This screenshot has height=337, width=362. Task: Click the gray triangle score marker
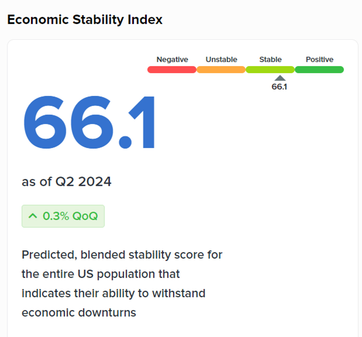tap(280, 78)
